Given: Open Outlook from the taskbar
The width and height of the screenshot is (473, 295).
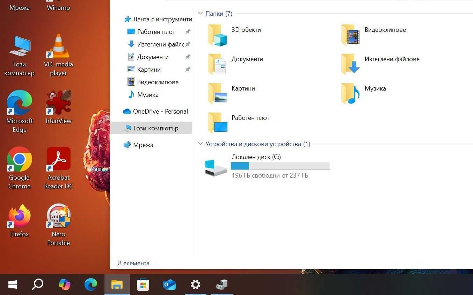Looking at the screenshot, I should tap(169, 285).
